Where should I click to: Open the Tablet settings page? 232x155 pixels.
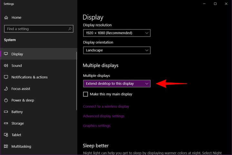click(38, 135)
